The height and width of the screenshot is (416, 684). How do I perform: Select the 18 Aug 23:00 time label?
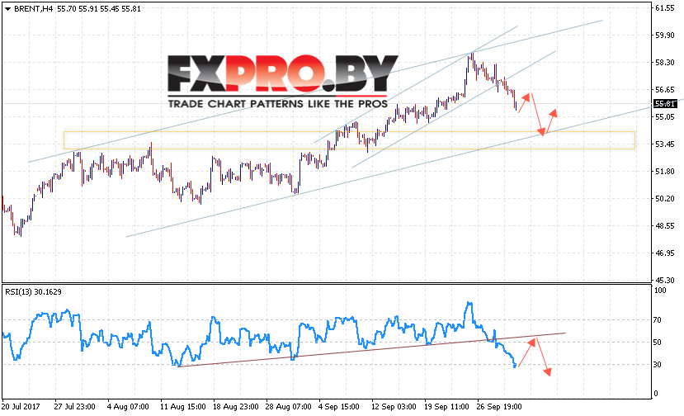(x=236, y=407)
